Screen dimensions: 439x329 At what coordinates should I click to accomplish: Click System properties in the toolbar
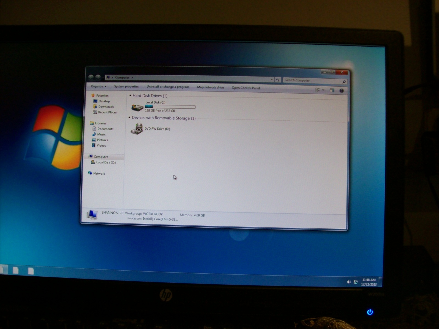[x=126, y=86]
